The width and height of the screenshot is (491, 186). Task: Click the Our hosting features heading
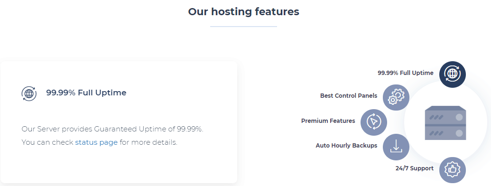coord(244,12)
